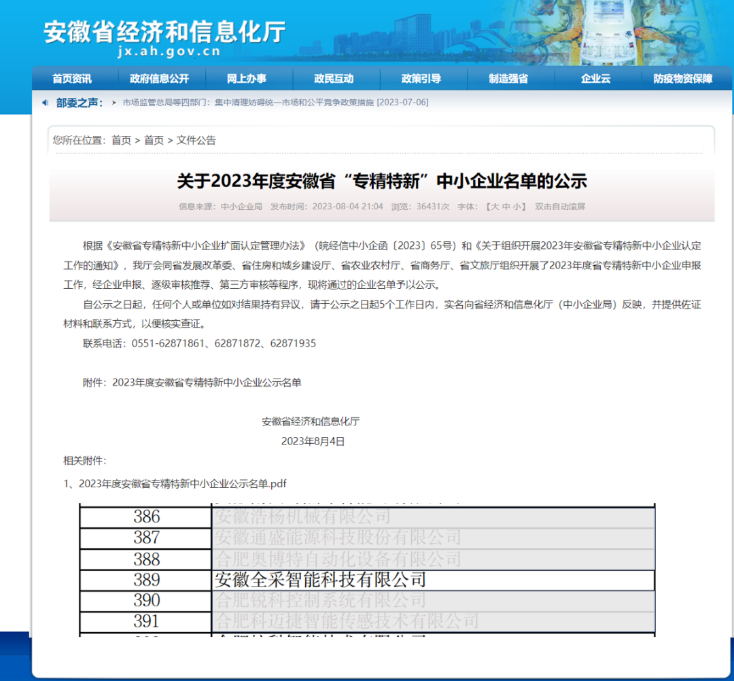Open the 市场监管总局等四部门 news ticker link

275,103
